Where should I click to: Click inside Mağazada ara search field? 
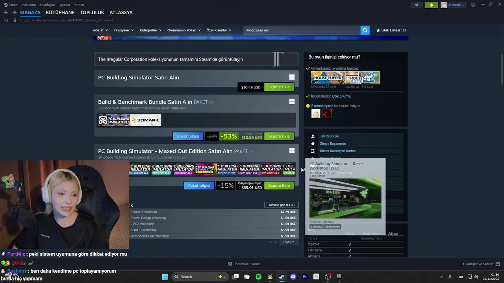pos(302,30)
